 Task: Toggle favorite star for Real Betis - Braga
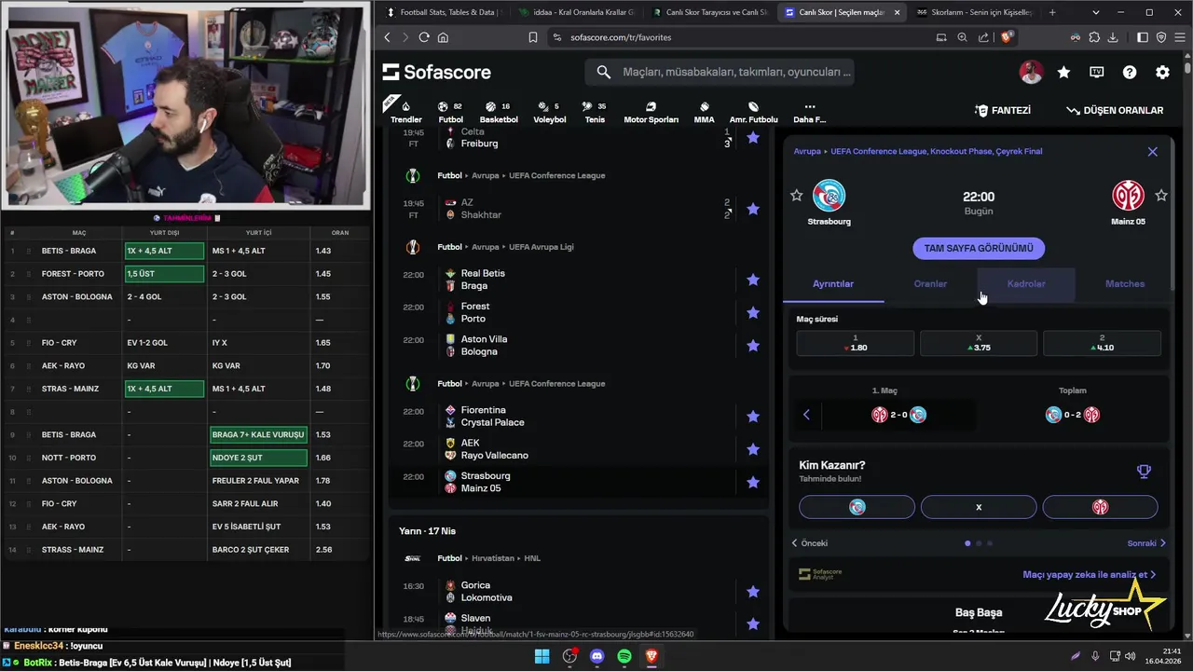coord(753,280)
